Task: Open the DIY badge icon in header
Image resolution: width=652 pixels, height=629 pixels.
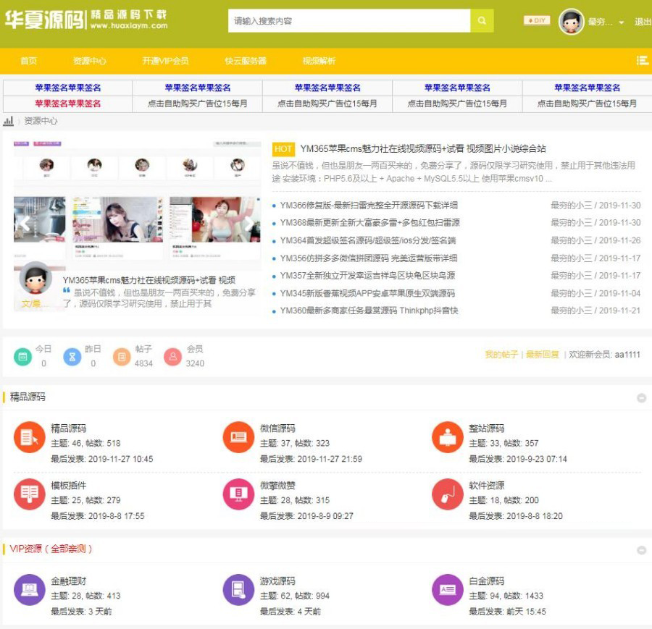Action: 537,21
